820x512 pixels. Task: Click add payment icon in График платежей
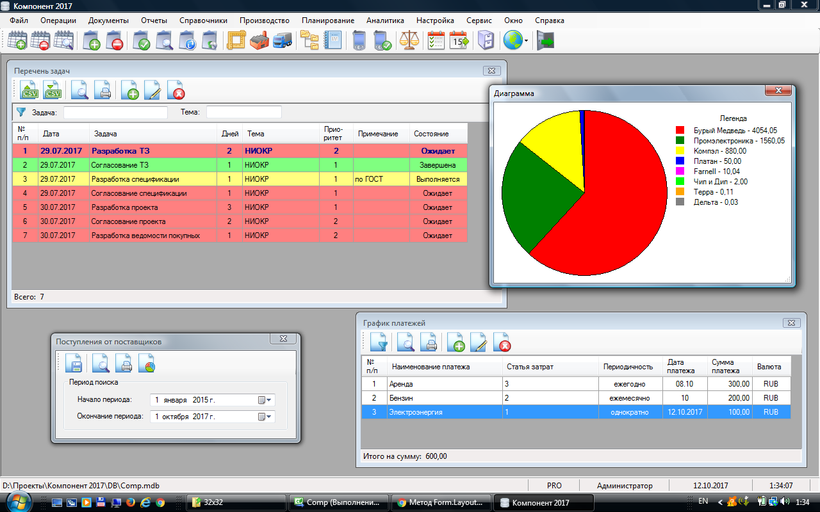[455, 343]
